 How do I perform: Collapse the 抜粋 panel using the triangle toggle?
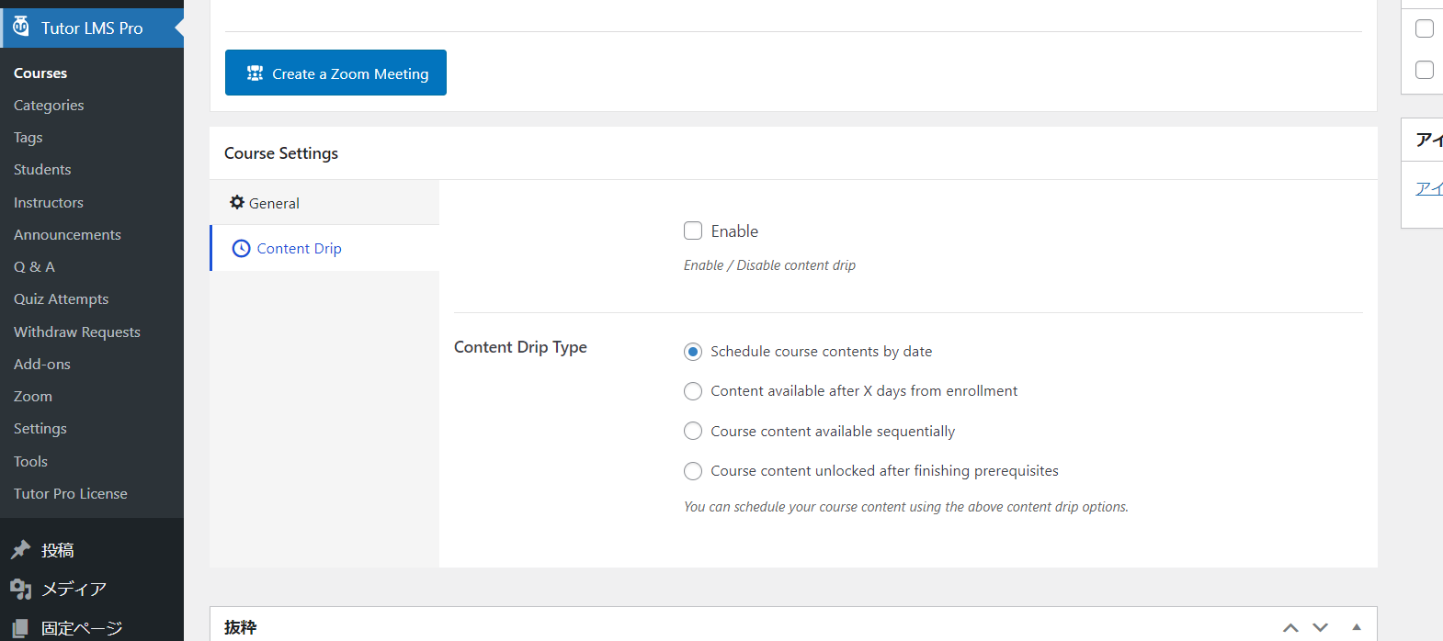(x=1357, y=627)
